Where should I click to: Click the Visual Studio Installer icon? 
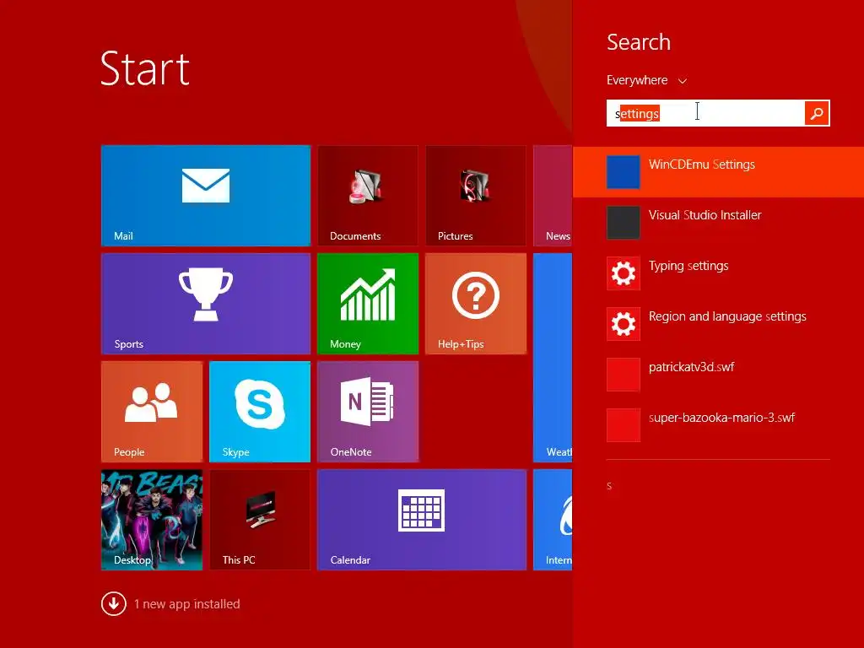point(624,223)
